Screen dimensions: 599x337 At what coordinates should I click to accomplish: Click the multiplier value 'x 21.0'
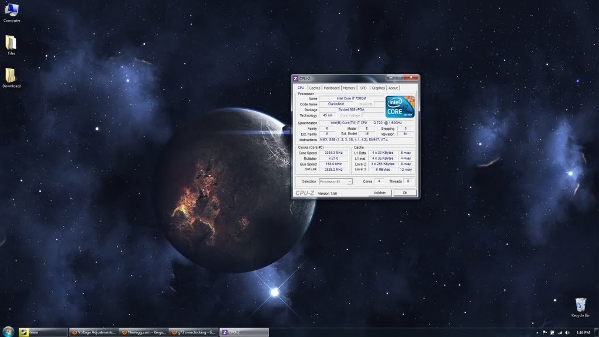pyautogui.click(x=333, y=159)
